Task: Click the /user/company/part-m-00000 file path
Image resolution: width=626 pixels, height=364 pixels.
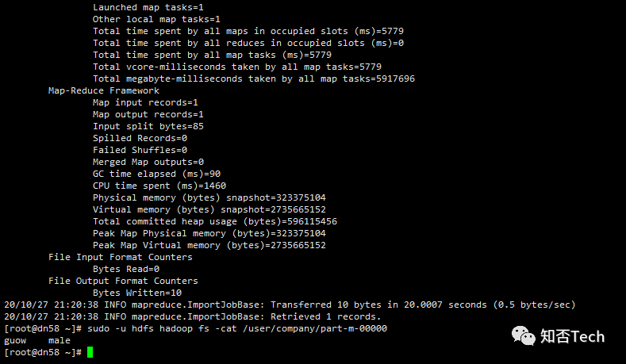Action: coord(315,328)
